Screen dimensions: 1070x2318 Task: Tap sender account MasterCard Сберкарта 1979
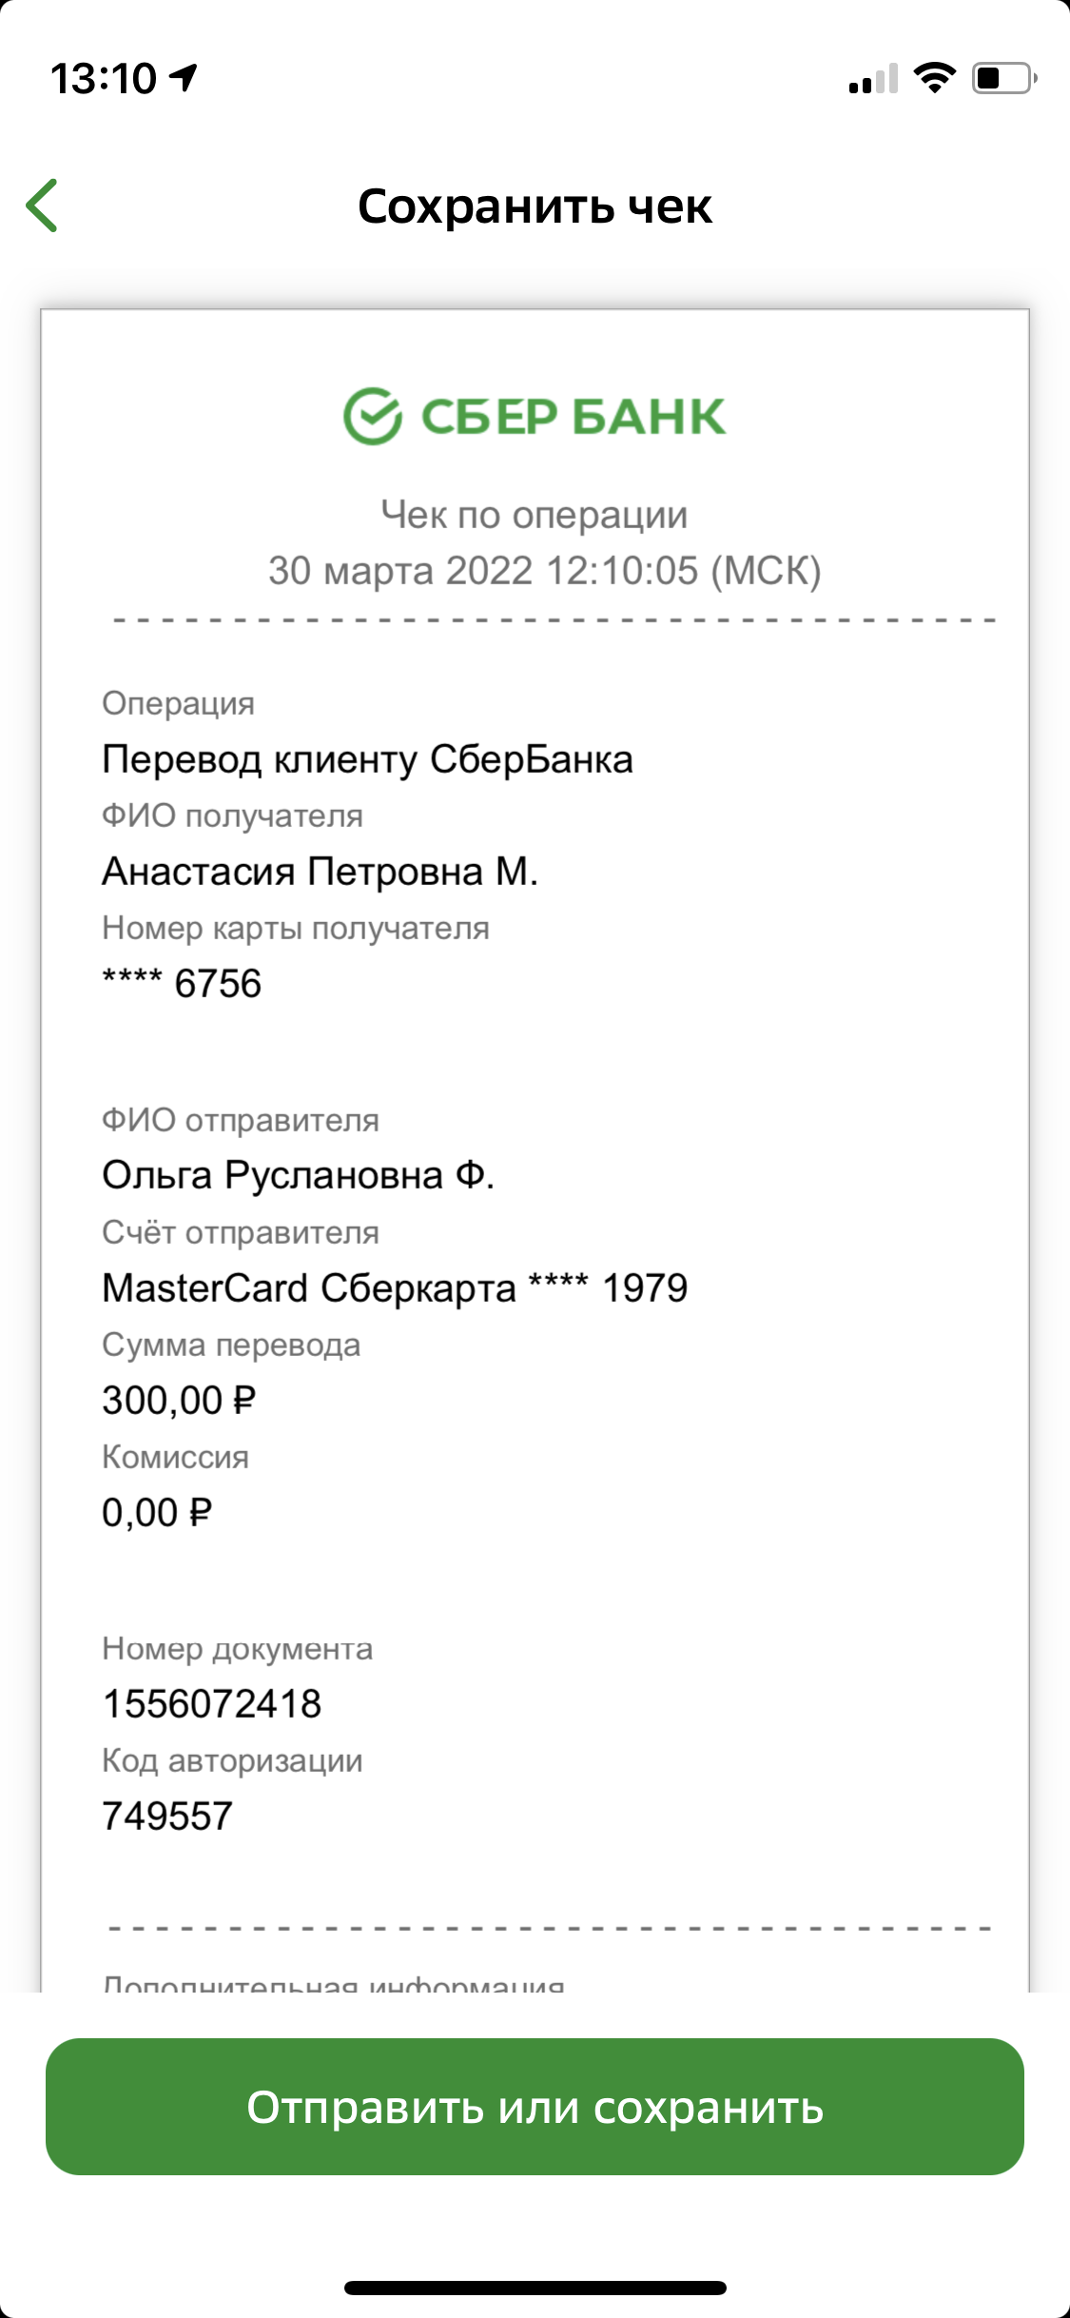(395, 1288)
